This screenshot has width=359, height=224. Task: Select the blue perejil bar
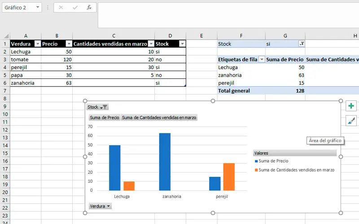(x=215, y=184)
